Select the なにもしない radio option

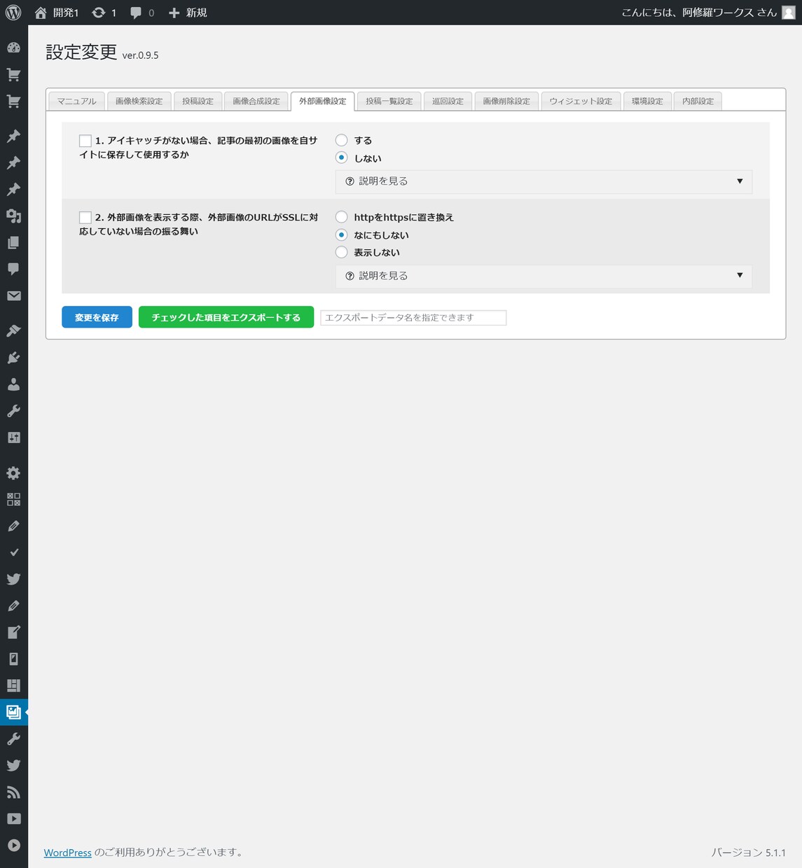(341, 235)
